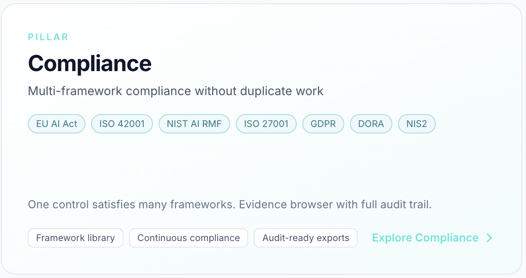Choose the NIST AI RMF pill
The image size is (526, 278).
pyautogui.click(x=194, y=124)
